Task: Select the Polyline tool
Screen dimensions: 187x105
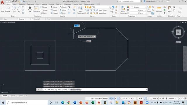Action: pos(8,9)
